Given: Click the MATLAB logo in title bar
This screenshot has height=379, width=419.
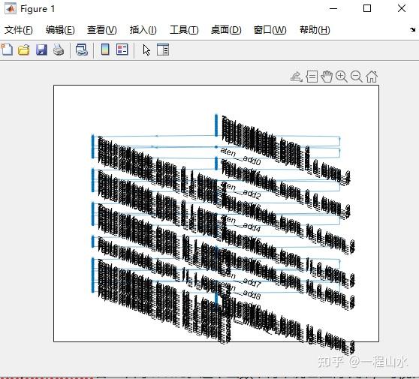Looking at the screenshot, I should (11, 9).
